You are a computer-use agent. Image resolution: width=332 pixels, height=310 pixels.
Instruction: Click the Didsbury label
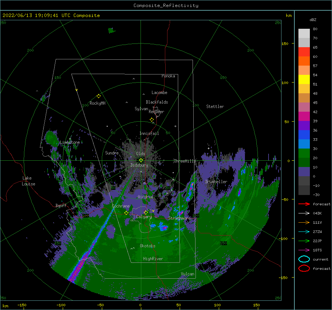click(139, 165)
